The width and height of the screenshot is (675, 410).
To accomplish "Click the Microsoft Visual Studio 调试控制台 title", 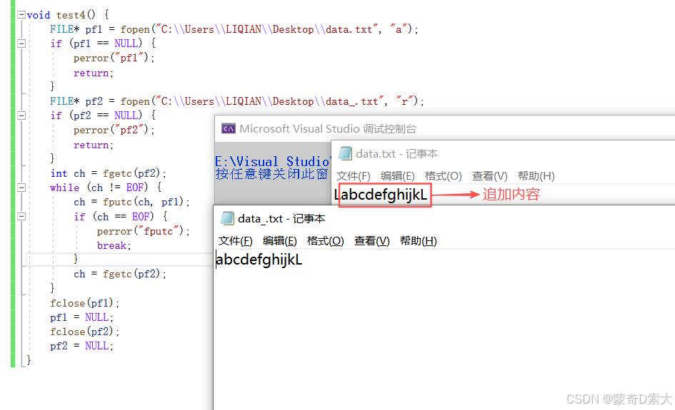I will click(x=328, y=128).
